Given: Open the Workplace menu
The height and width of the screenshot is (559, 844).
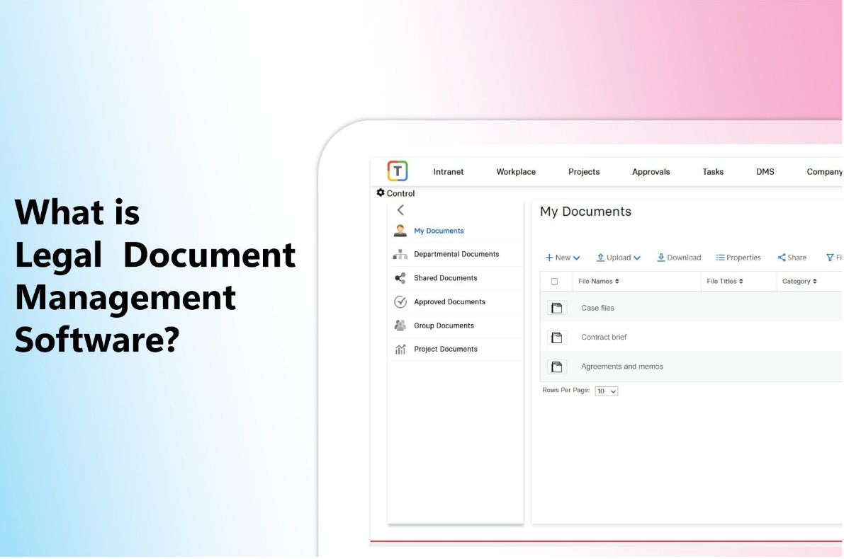Looking at the screenshot, I should click(x=516, y=172).
